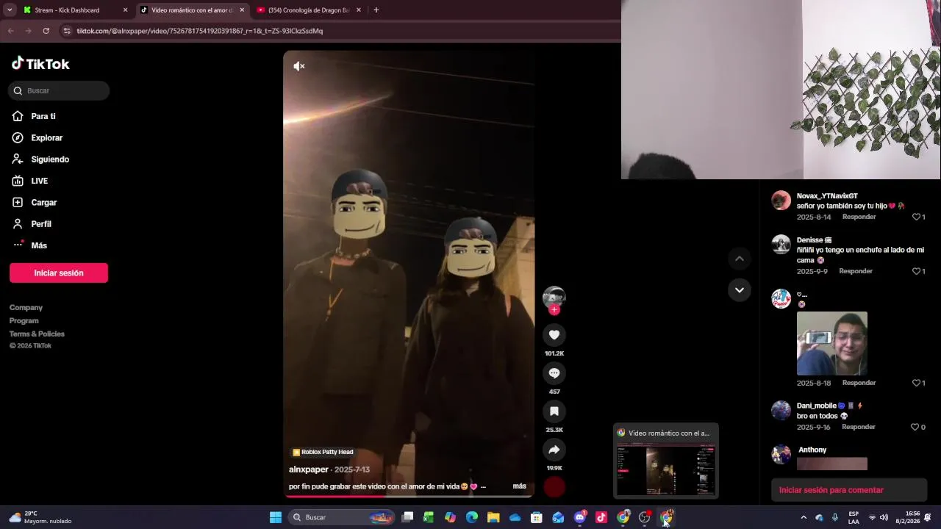The height and width of the screenshot is (529, 941).
Task: Reload the page
Action: (46, 31)
